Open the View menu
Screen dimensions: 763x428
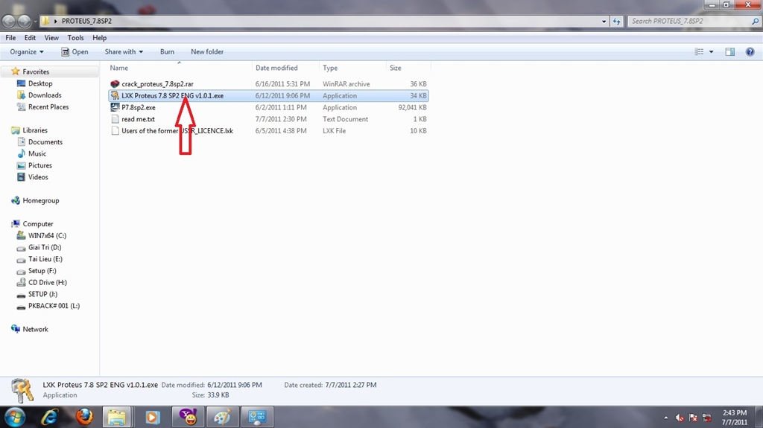point(51,37)
